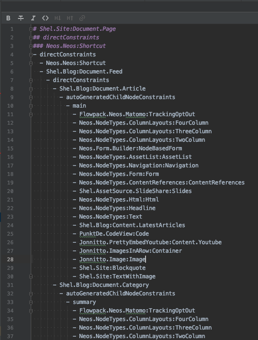The height and width of the screenshot is (340, 258).
Task: Collapse the fold marker on line 2
Action: (x=31, y=37)
